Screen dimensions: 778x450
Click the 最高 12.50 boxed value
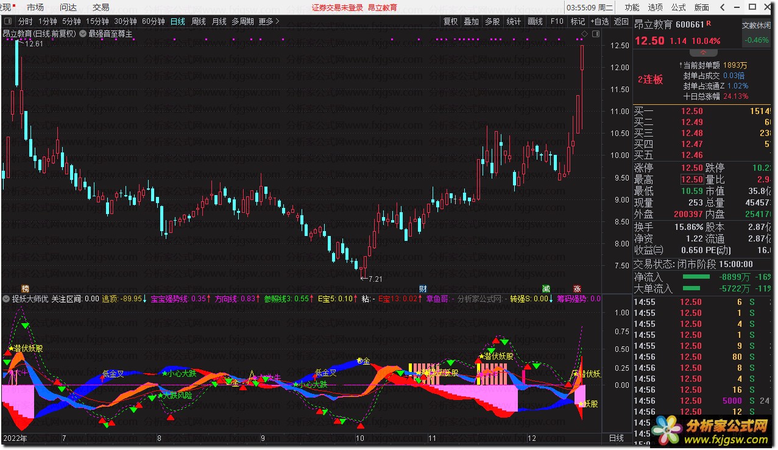click(691, 179)
